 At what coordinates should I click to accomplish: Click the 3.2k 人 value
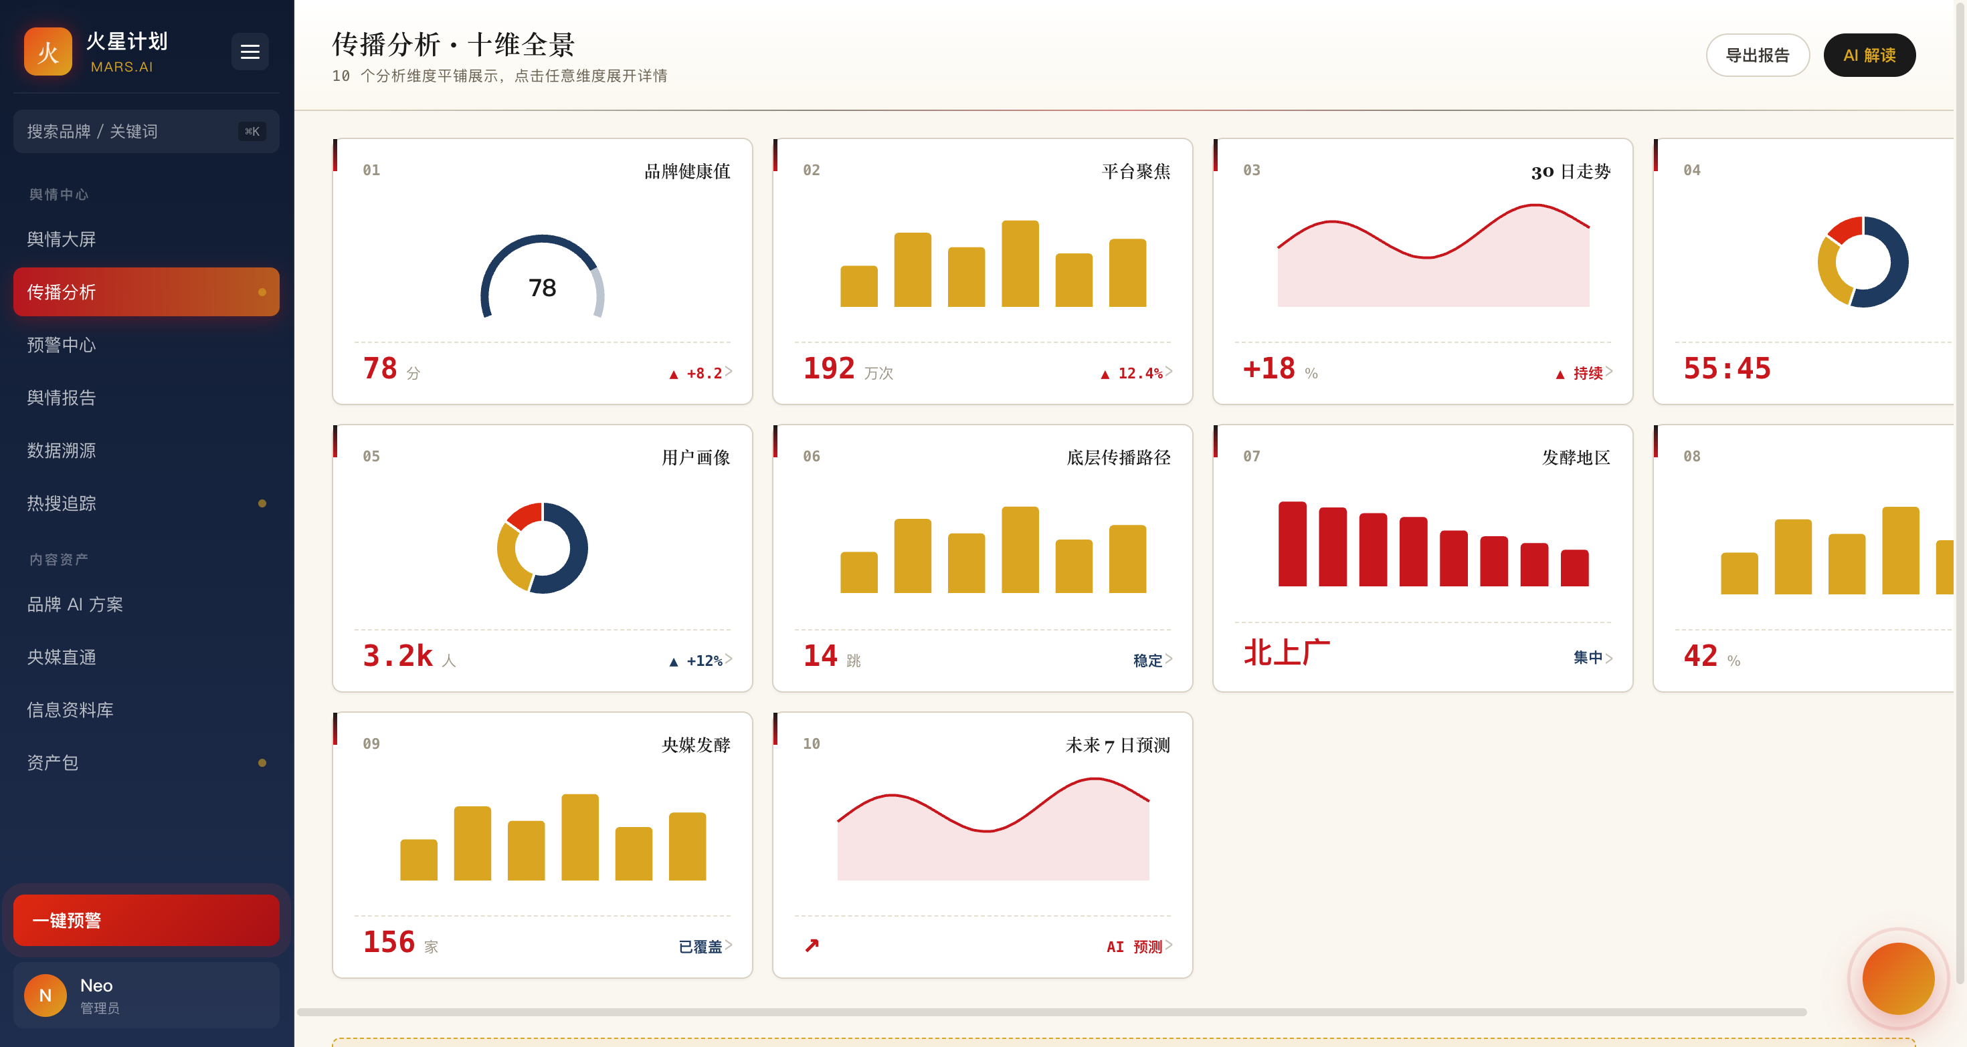[409, 657]
